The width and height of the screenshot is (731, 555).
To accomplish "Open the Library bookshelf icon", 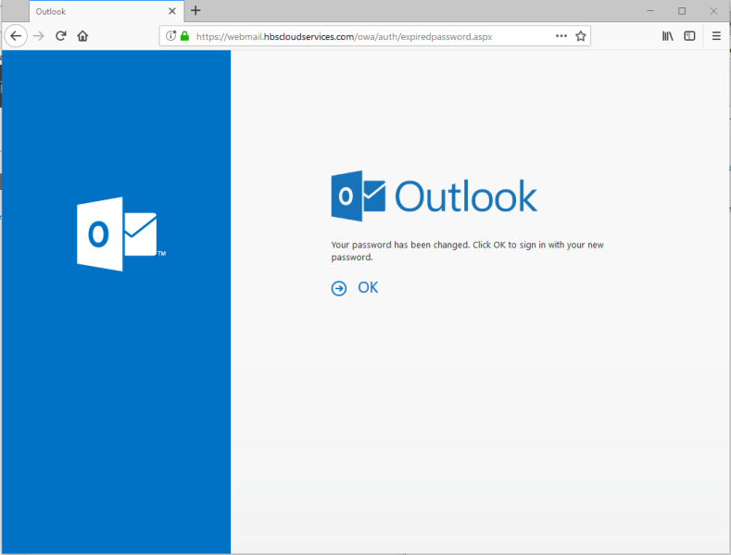I will [668, 36].
